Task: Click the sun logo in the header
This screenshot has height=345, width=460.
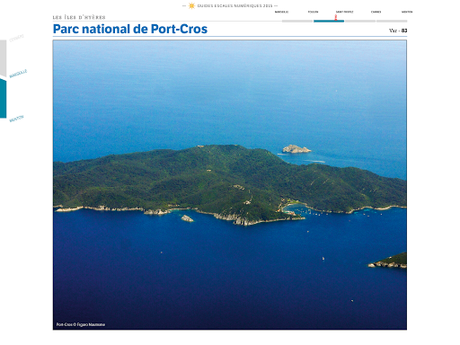Action: tap(191, 5)
